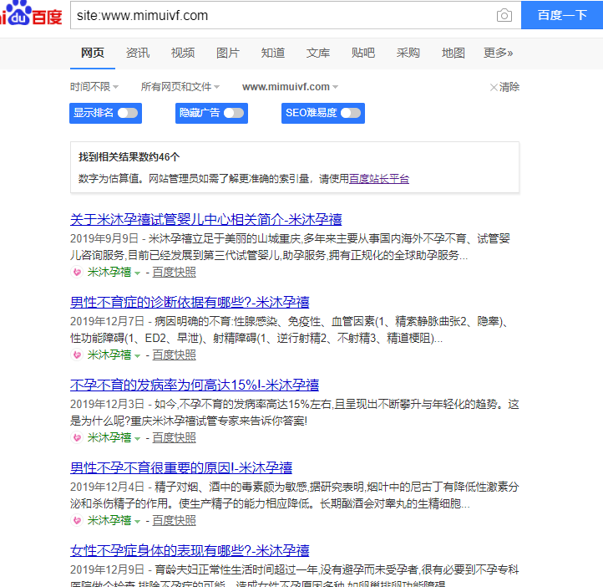Screen dimensions: 603x587
Task: Click the favicon under 男性不育症的诊断依据 result
Action: [77, 355]
